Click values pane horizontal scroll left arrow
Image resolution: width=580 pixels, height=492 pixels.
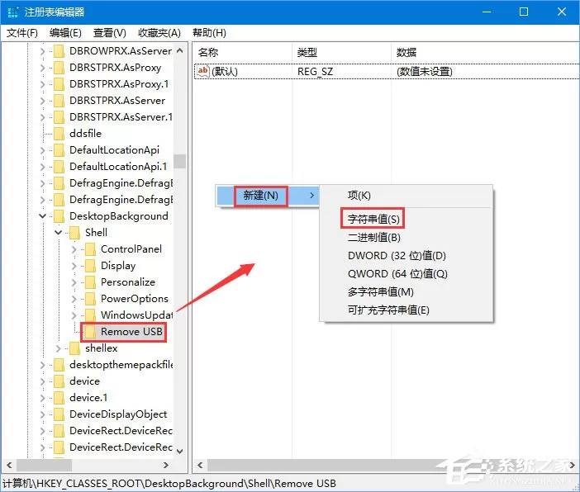click(200, 465)
